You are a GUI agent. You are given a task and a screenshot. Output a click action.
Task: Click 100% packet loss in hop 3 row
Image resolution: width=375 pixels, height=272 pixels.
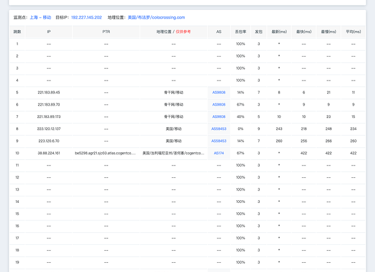pyautogui.click(x=241, y=68)
